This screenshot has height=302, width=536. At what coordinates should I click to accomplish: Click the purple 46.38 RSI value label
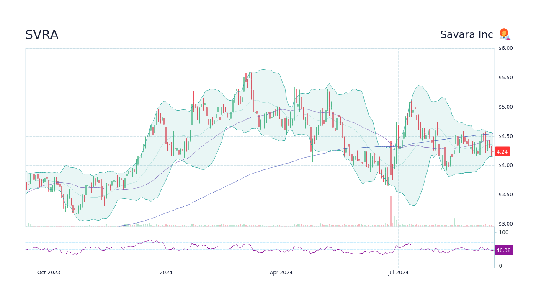(503, 250)
